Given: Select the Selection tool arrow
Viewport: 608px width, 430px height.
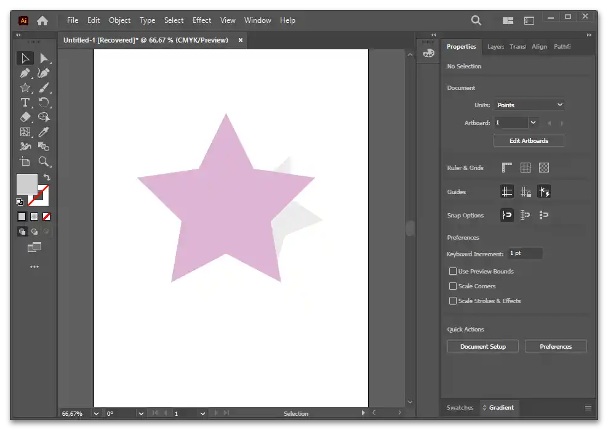Looking at the screenshot, I should click(x=25, y=58).
